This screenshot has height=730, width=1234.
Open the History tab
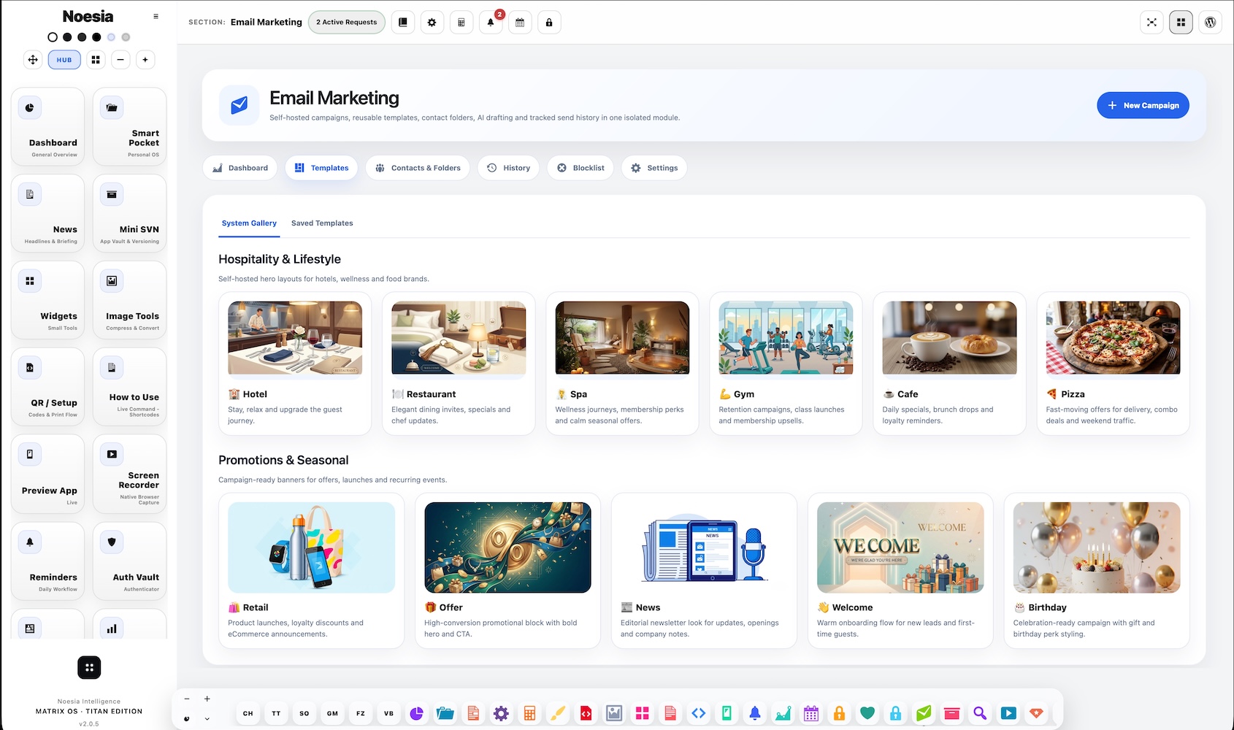coord(508,168)
